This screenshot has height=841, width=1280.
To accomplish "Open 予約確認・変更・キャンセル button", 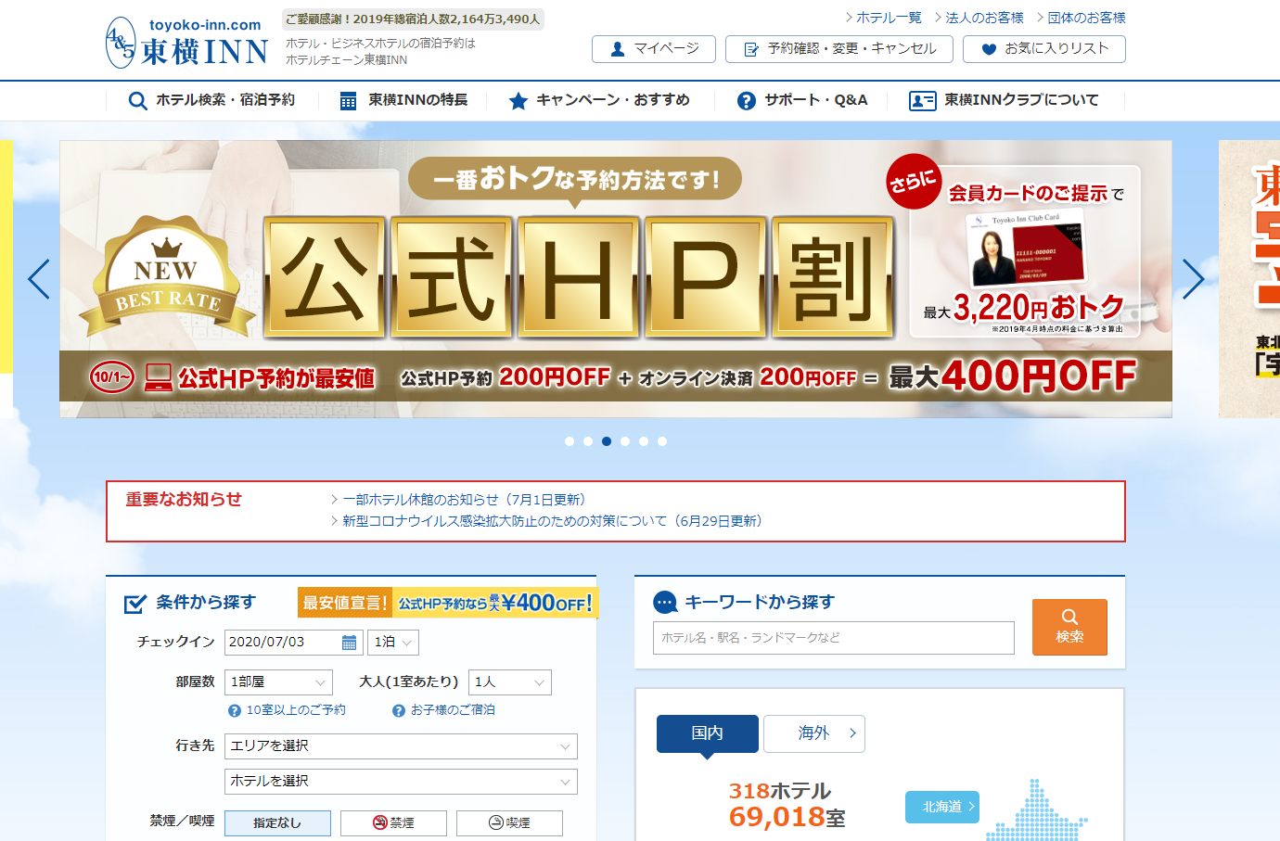I will pyautogui.click(x=839, y=49).
